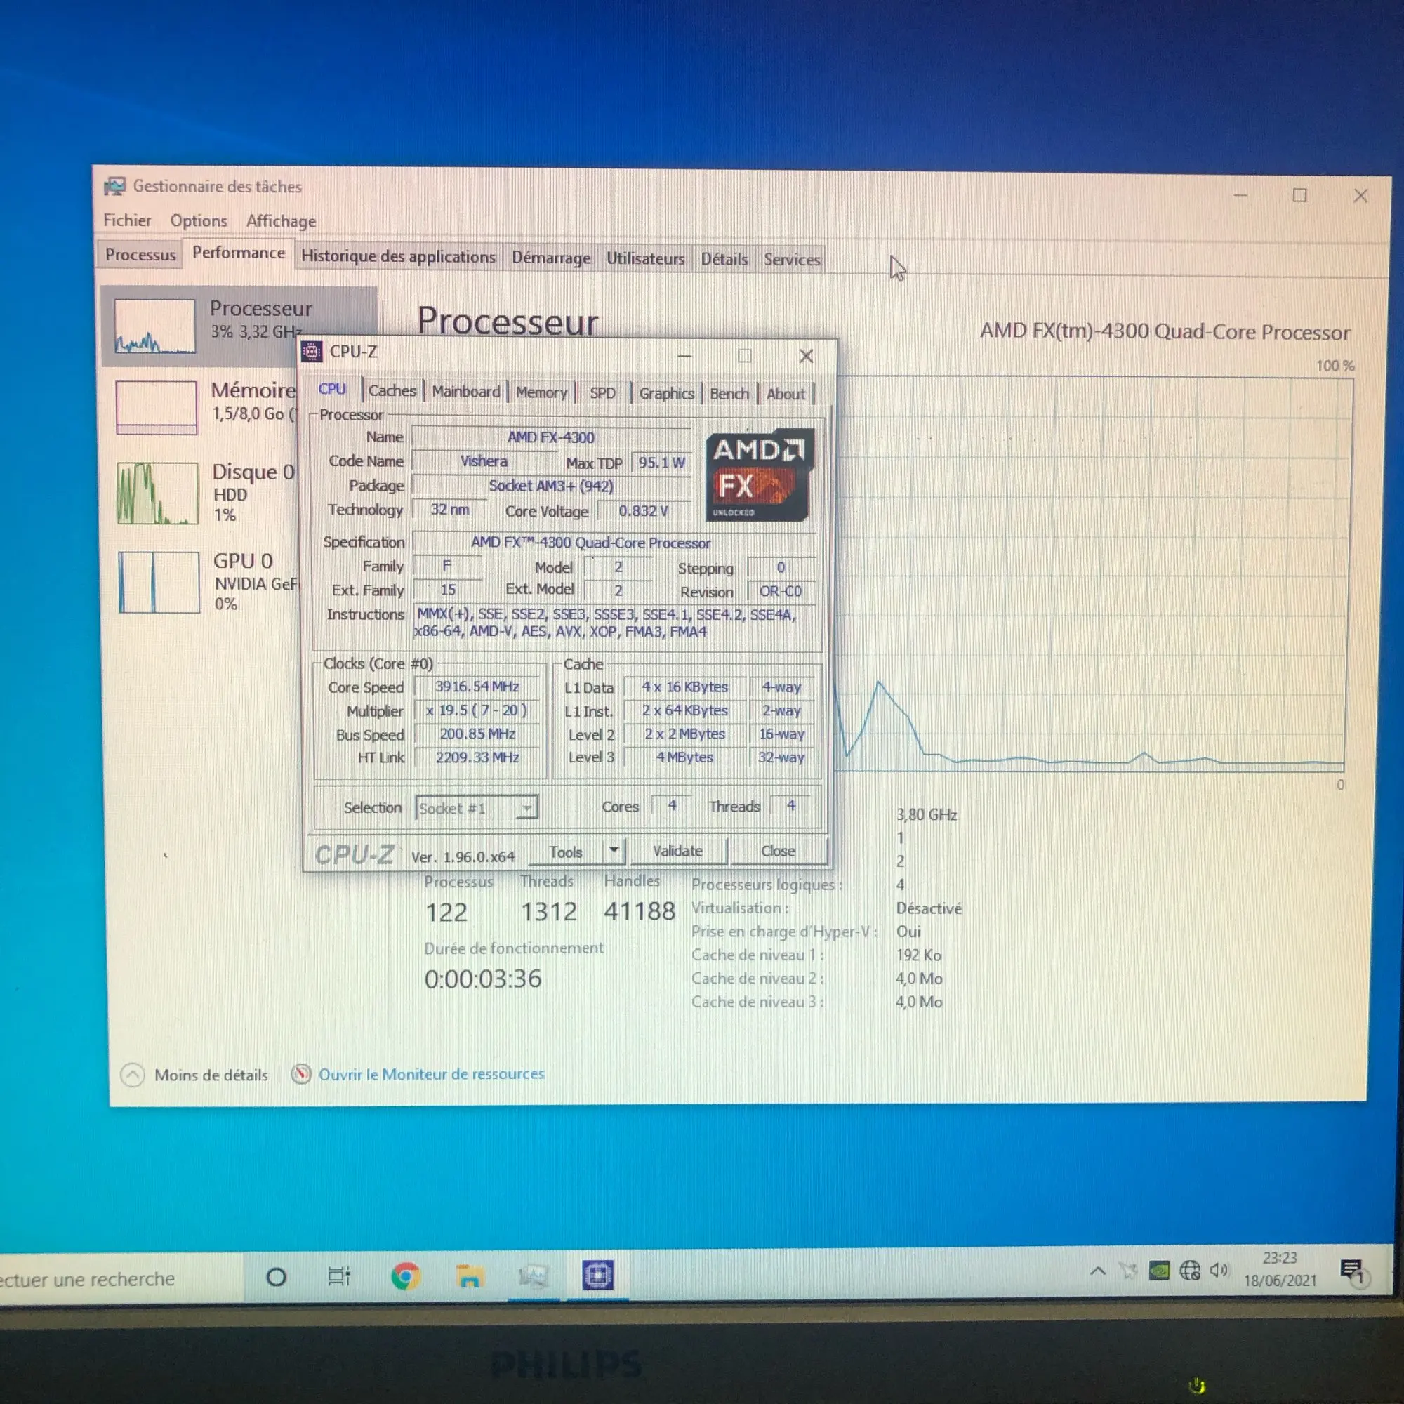Collapse with Moins de détails chevron
Viewport: 1404px width, 1404px height.
click(132, 1075)
